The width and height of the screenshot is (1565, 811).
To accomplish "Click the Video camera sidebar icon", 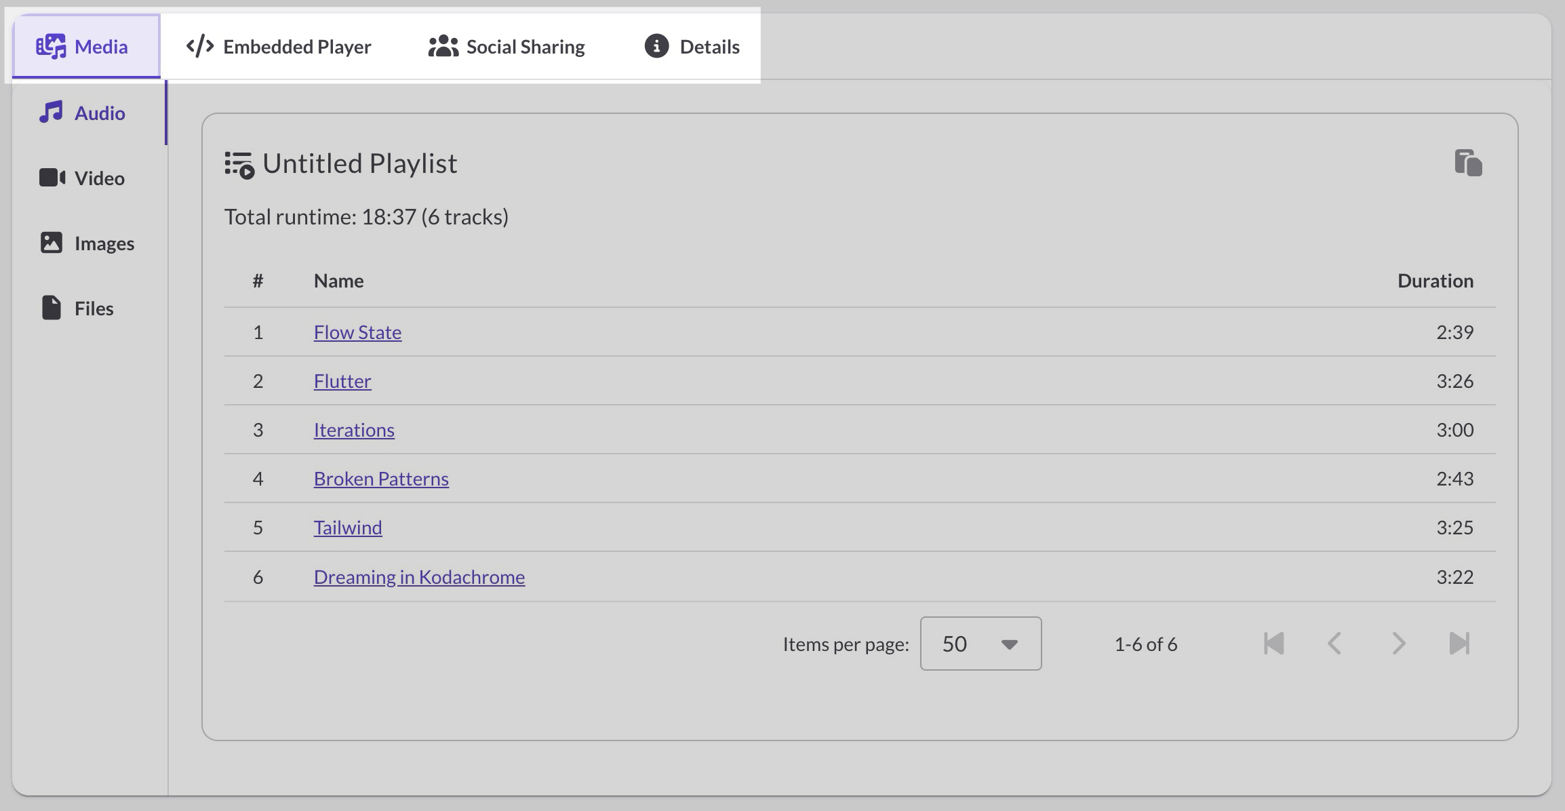I will point(52,178).
